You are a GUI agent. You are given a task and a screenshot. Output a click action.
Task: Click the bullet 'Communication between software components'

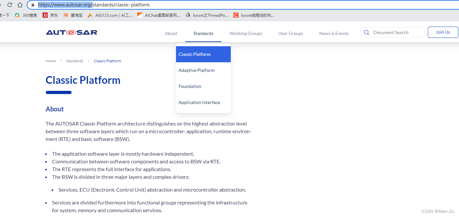coord(136,161)
